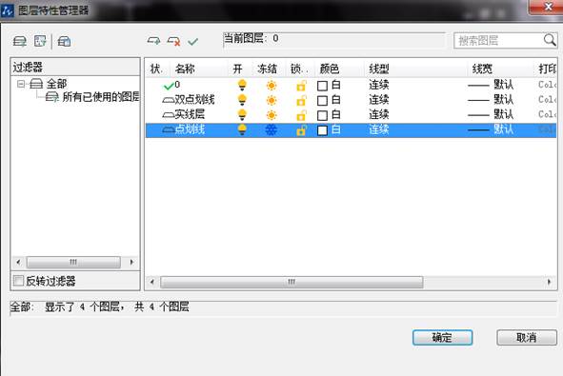Toggle the on/off bulb for 双点划线

click(x=242, y=100)
